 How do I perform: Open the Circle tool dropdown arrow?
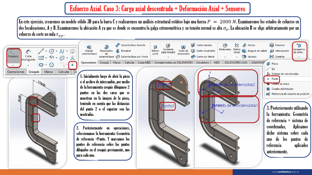57,51
